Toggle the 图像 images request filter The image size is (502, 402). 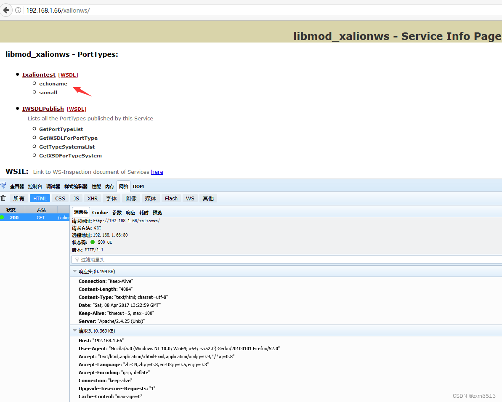click(131, 198)
